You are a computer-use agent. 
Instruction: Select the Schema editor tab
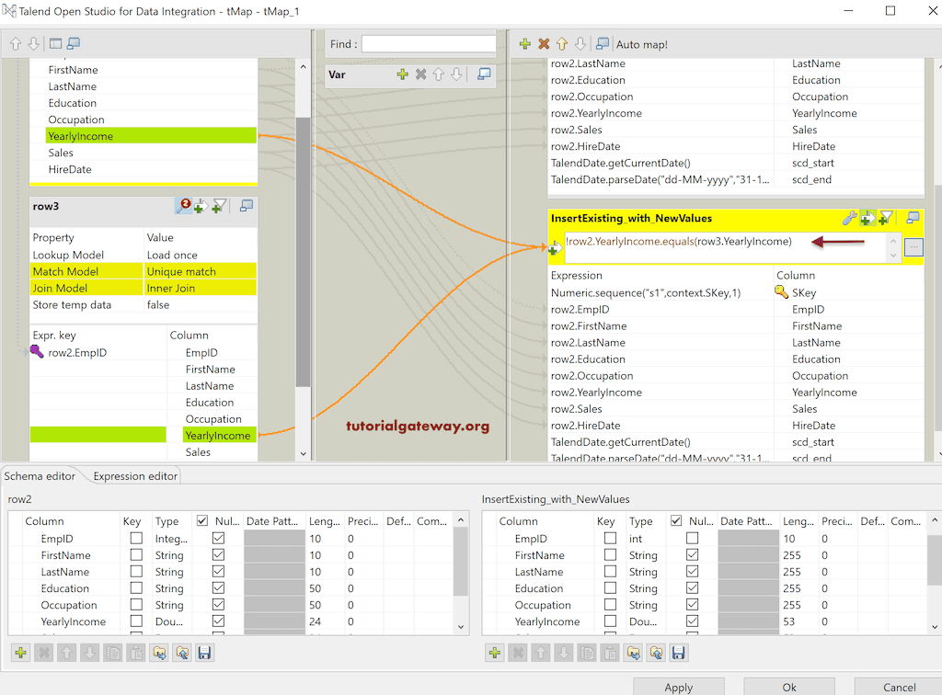point(40,476)
